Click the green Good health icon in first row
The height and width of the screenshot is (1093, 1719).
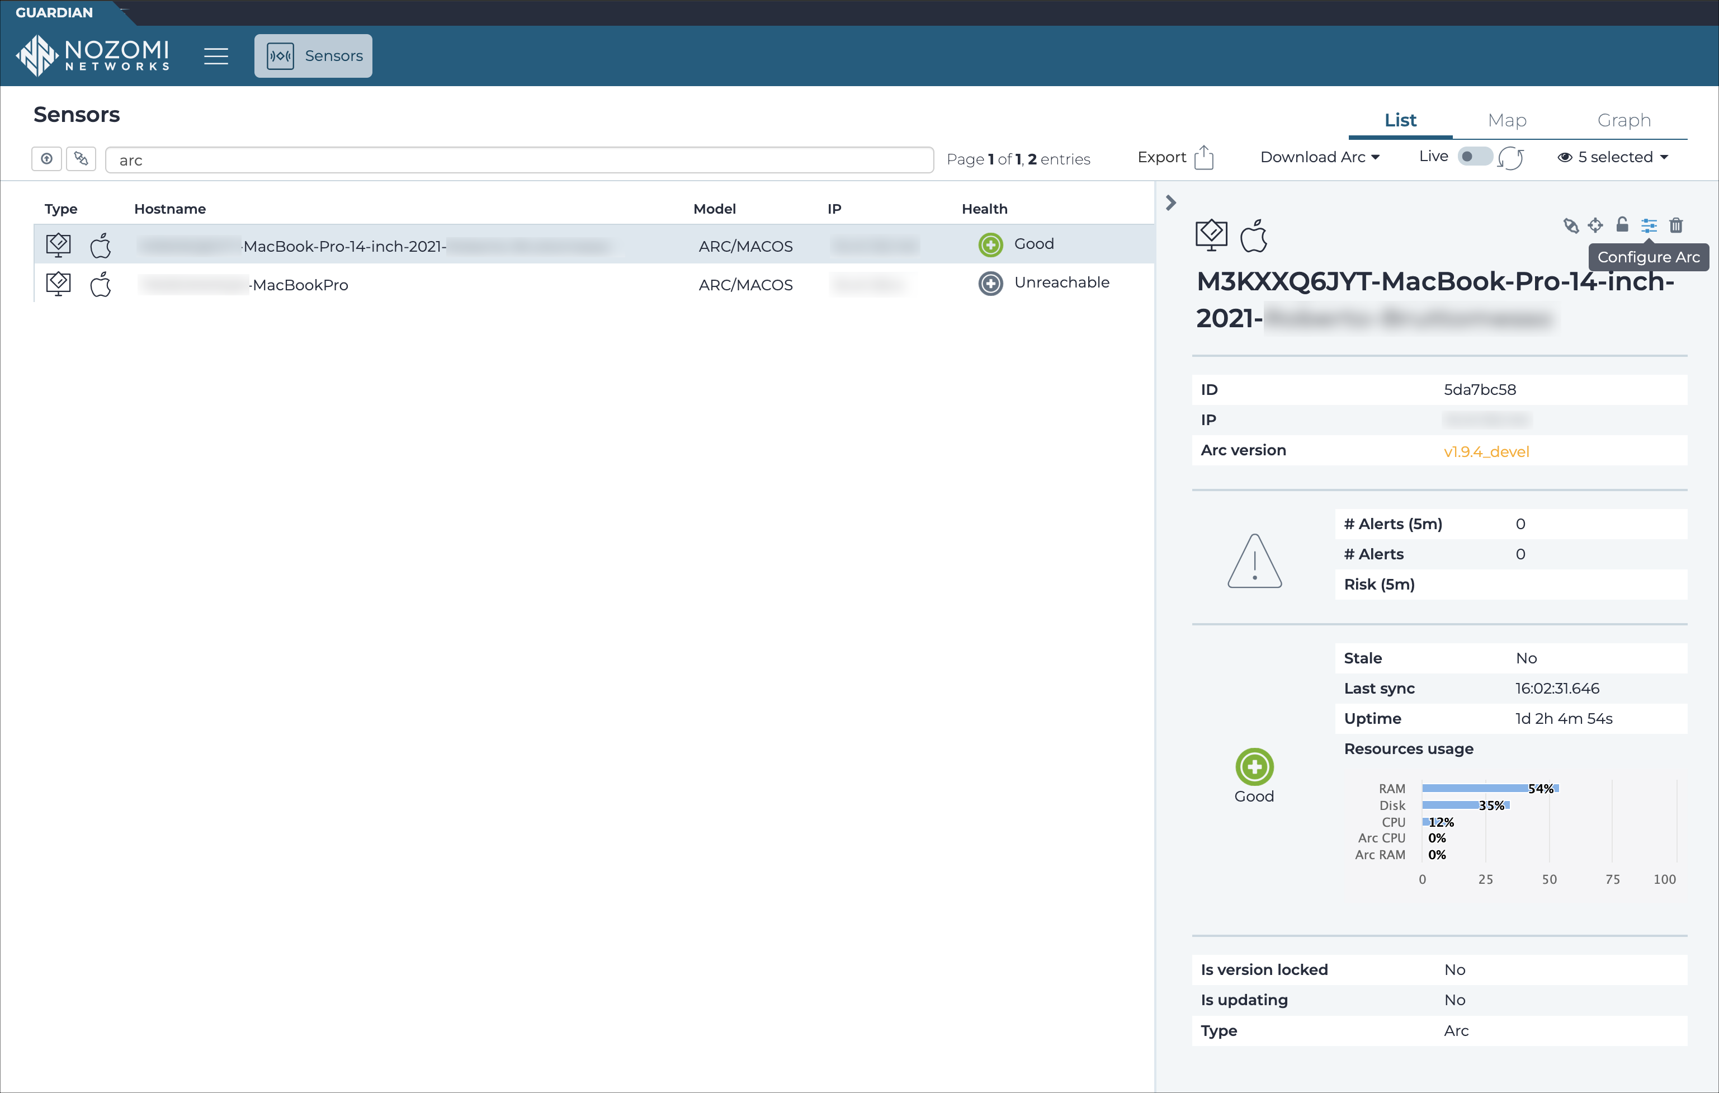pos(990,245)
